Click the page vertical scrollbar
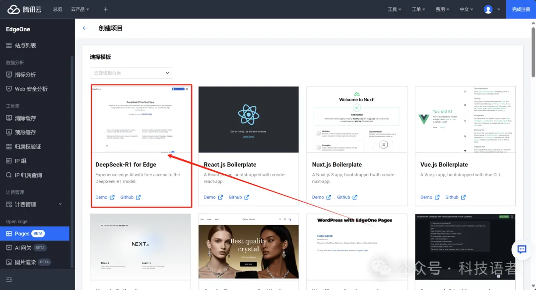The height and width of the screenshot is (290, 536). pos(533,52)
